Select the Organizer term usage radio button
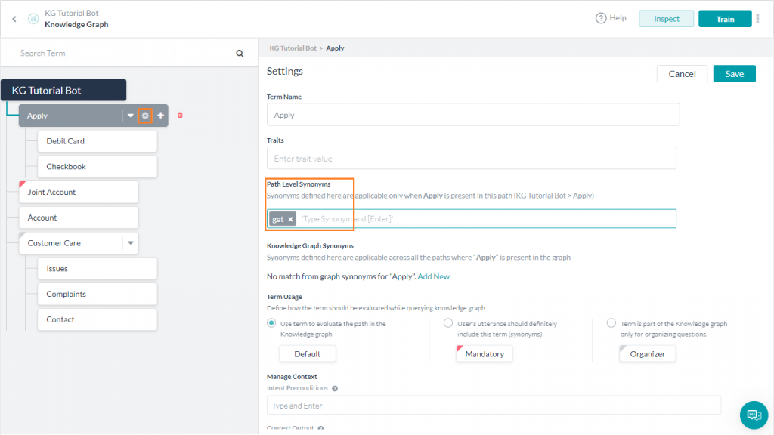This screenshot has width=774, height=435. pos(611,322)
